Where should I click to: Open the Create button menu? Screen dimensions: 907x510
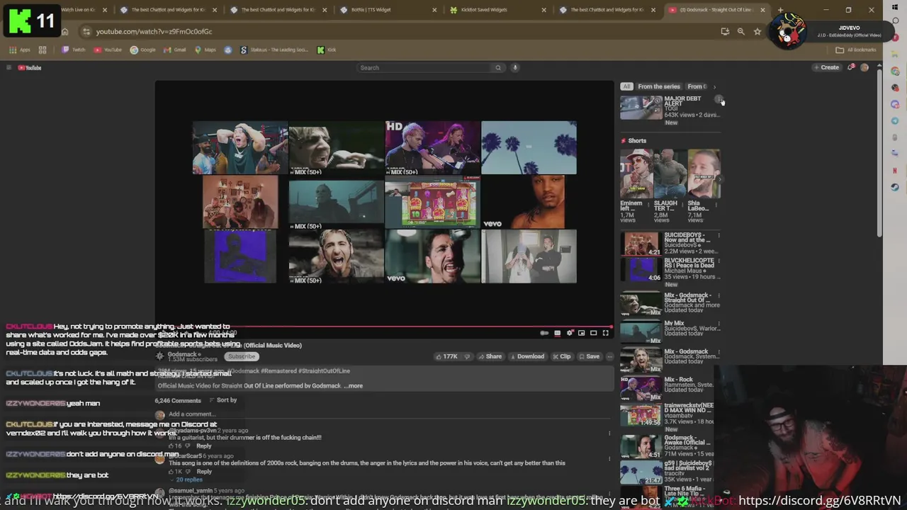[826, 68]
